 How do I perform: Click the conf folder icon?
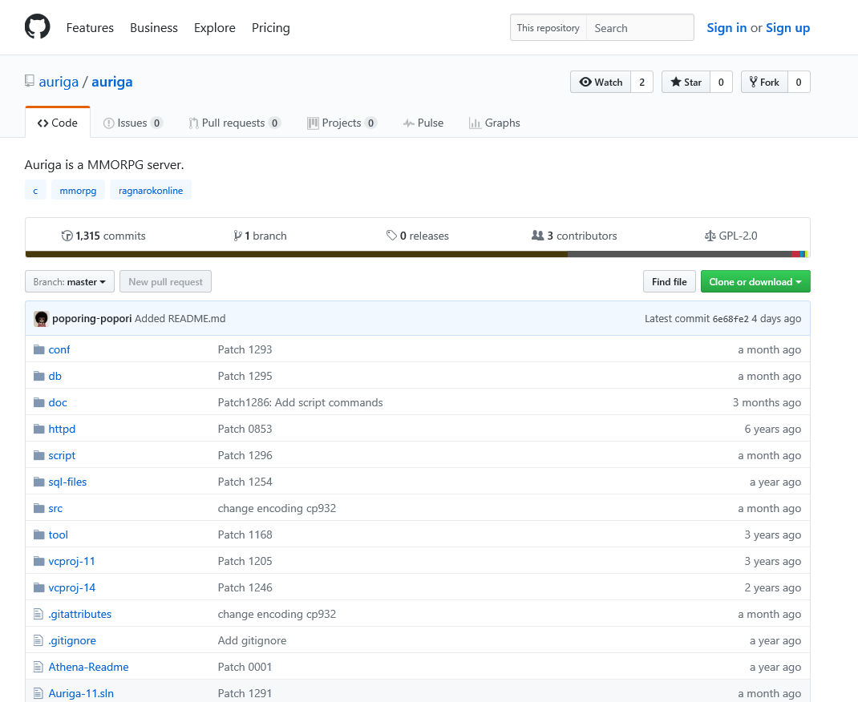(38, 349)
